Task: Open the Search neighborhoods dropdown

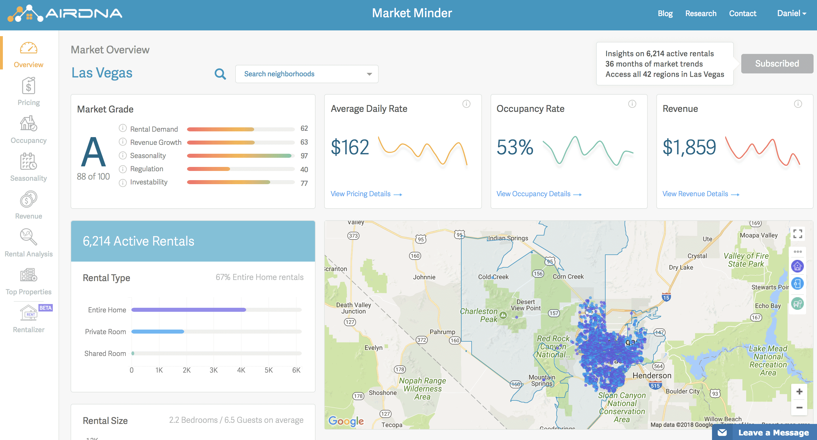Action: pos(307,74)
